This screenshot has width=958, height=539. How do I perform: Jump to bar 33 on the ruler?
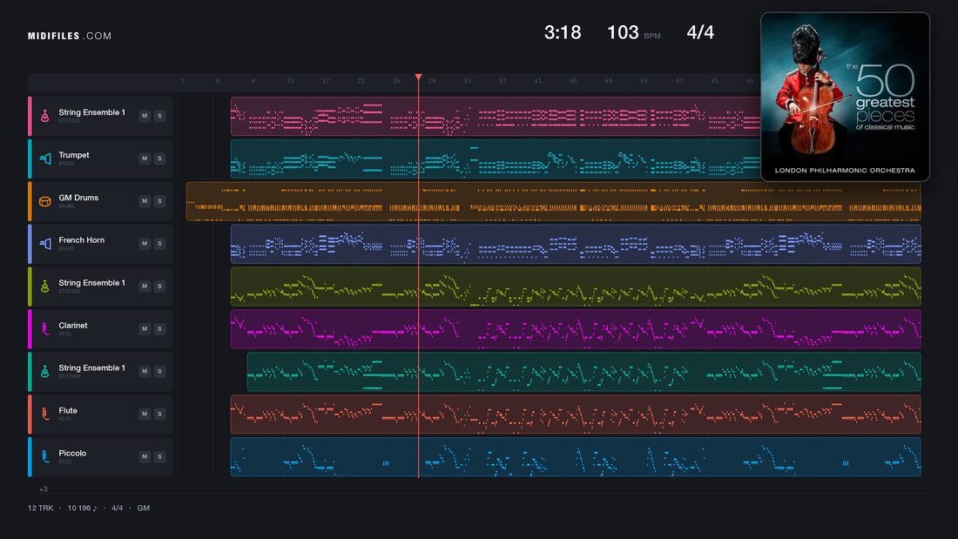coord(467,81)
